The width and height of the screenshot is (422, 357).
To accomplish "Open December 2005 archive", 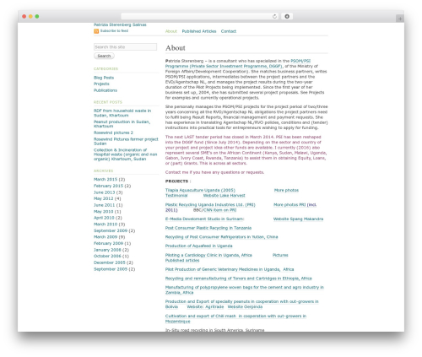I will (110, 262).
